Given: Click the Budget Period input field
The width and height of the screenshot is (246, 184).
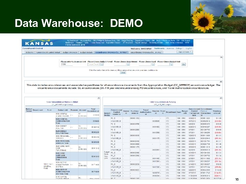Looking at the screenshot, I should (x=94, y=64).
